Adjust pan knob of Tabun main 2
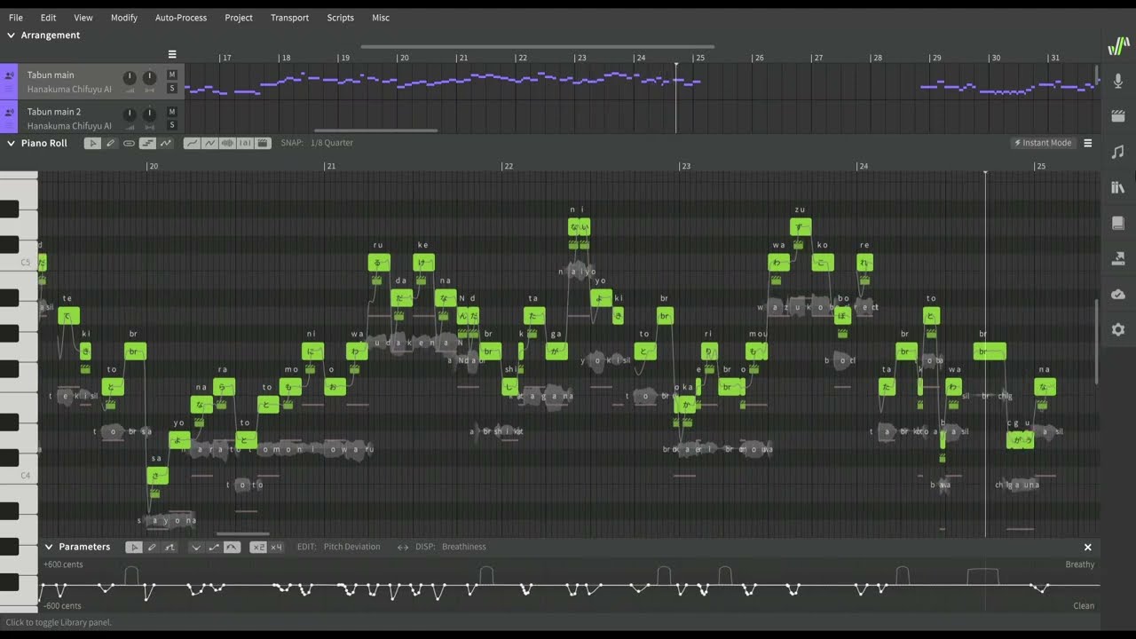Viewport: 1136px width, 639px height. (149, 114)
